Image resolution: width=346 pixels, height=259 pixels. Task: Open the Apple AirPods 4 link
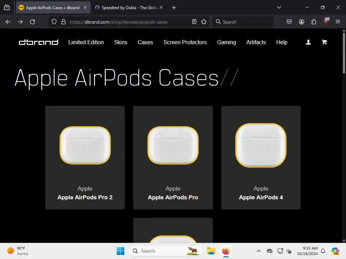261,197
